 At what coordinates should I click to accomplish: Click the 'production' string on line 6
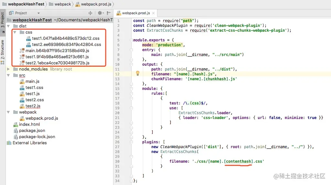(169, 45)
